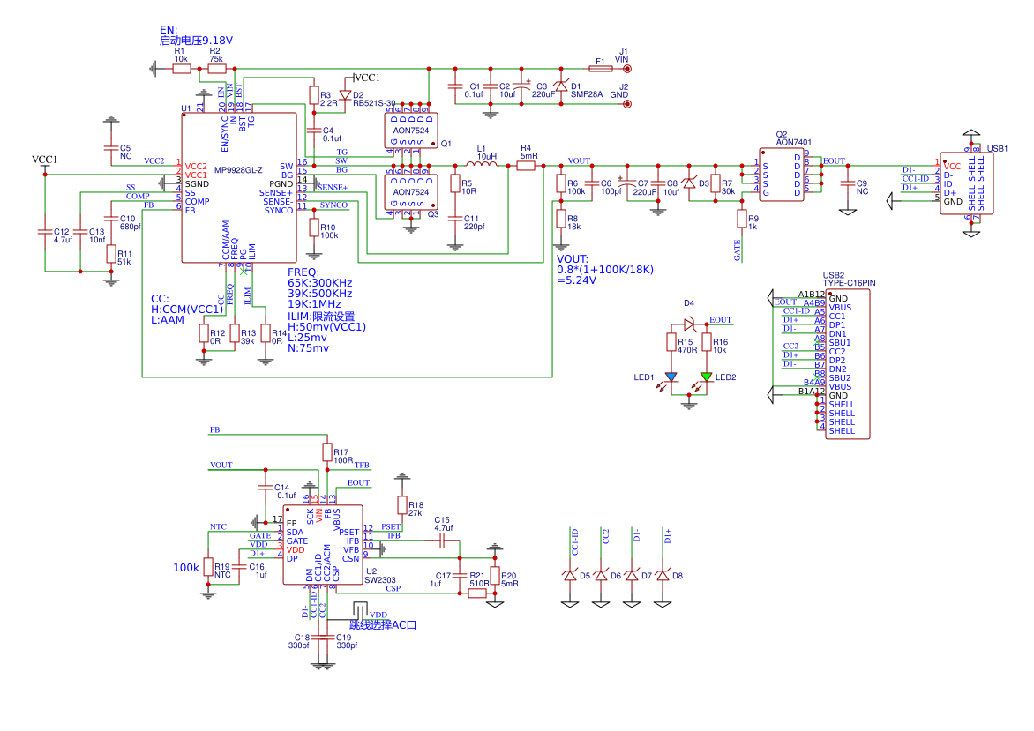1034x731 pixels.
Task: Click the FREQ settings note text
Action: point(319,293)
